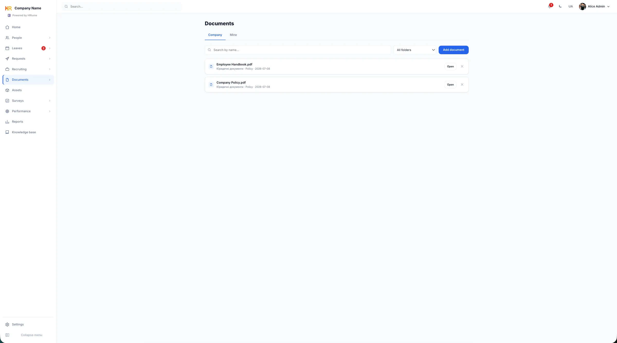Switch to the Company tab

215,35
